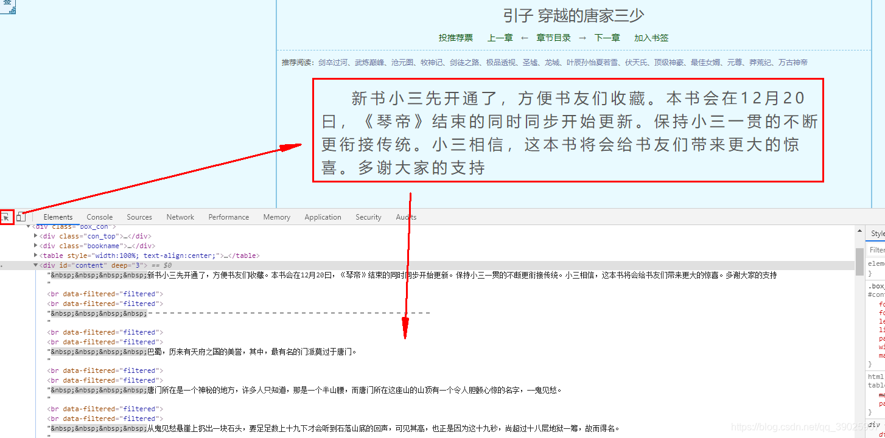
Task: Open the chapter list 章节目录
Action: point(554,38)
